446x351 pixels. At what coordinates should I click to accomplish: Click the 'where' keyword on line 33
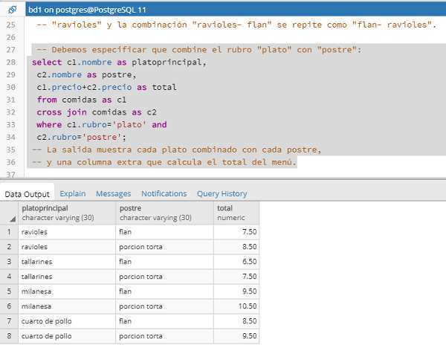49,125
